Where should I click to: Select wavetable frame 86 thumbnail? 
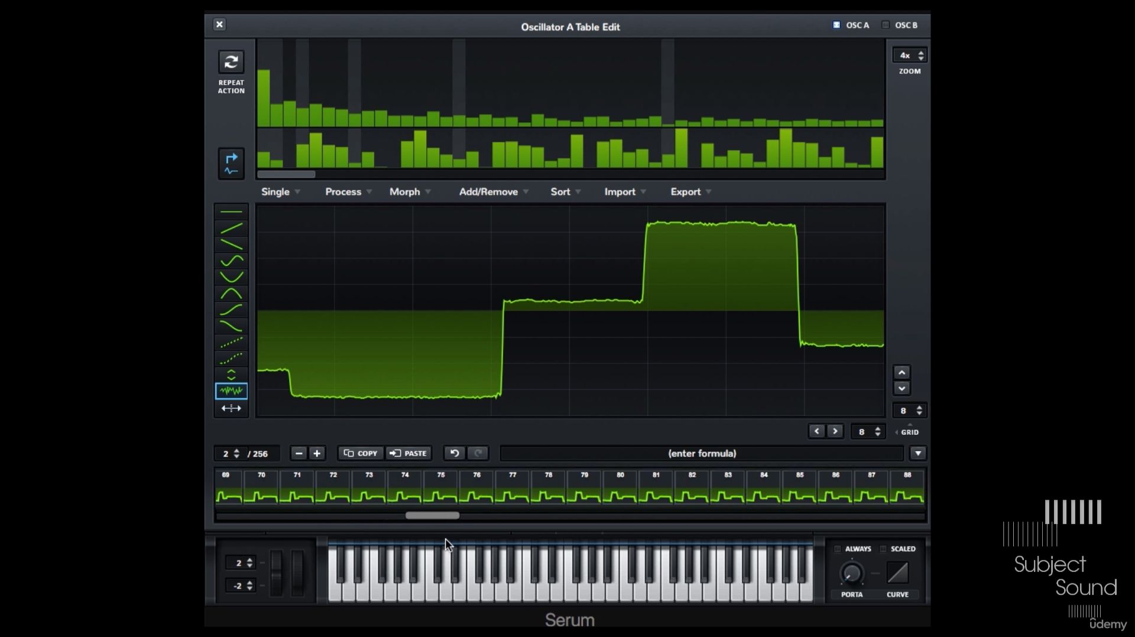835,487
